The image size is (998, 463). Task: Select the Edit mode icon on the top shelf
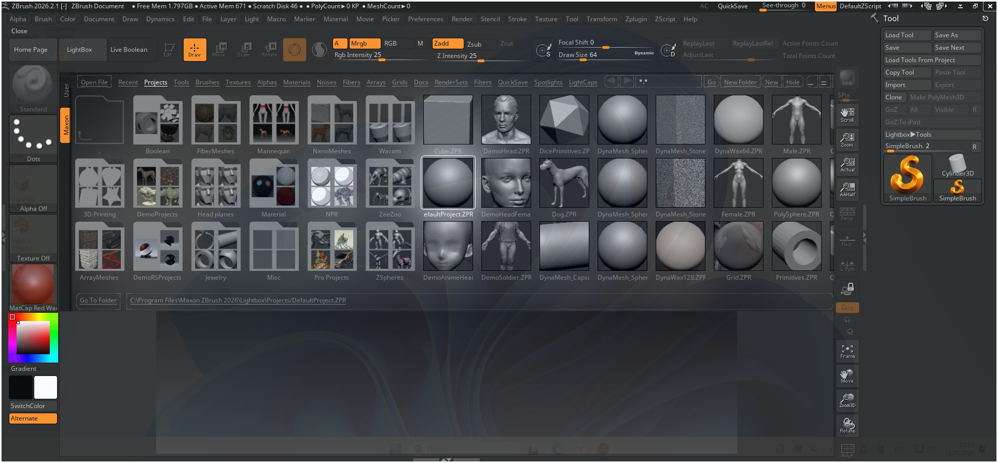coord(169,50)
